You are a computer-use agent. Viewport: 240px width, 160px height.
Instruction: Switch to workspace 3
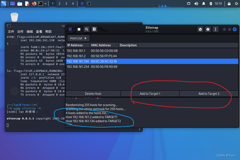(66, 4)
